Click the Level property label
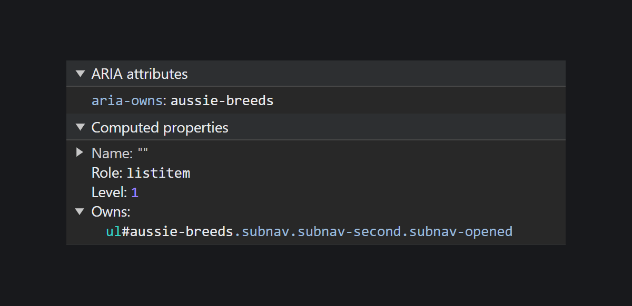This screenshot has width=632, height=306. (108, 192)
